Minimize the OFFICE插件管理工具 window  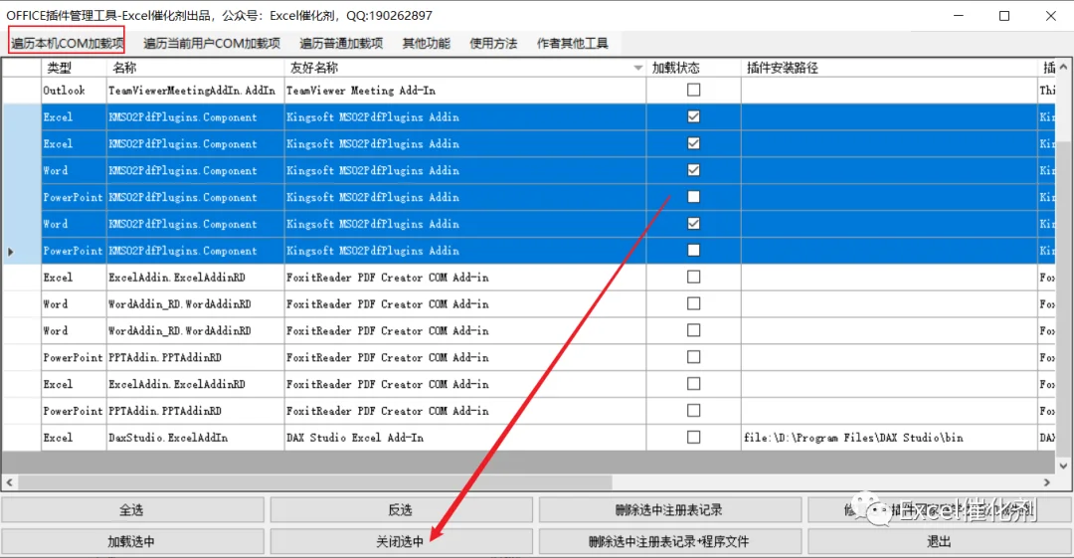pyautogui.click(x=959, y=15)
